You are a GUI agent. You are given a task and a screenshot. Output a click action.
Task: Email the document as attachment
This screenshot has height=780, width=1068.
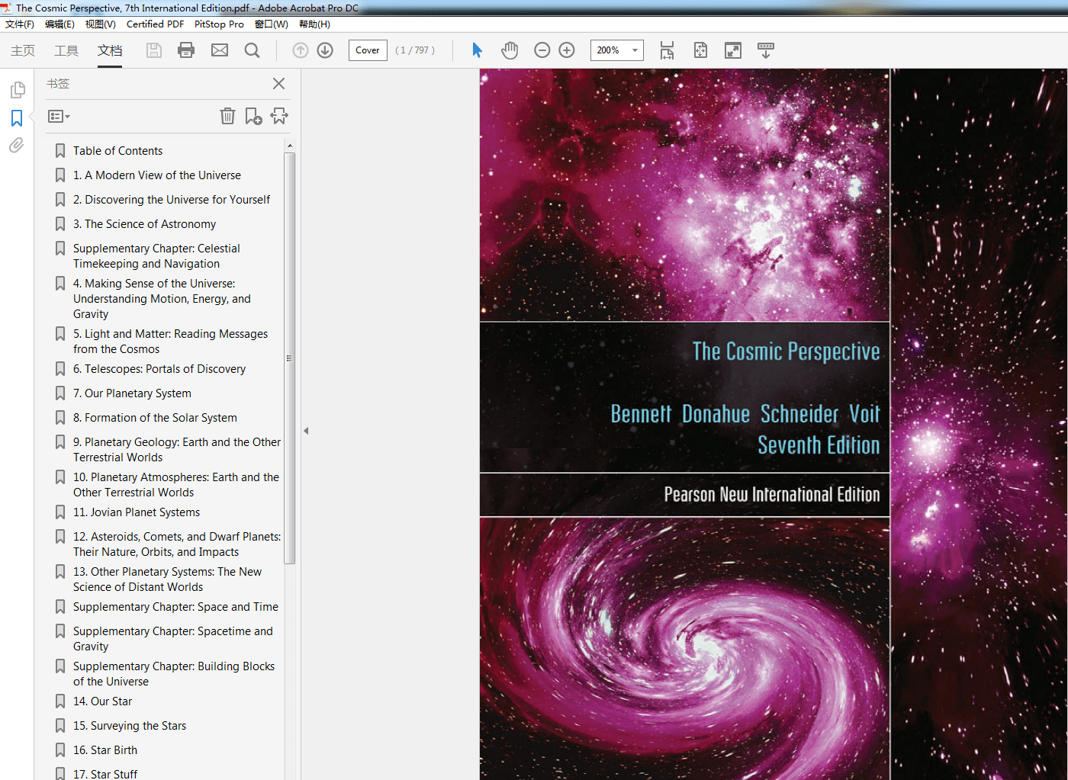(220, 50)
